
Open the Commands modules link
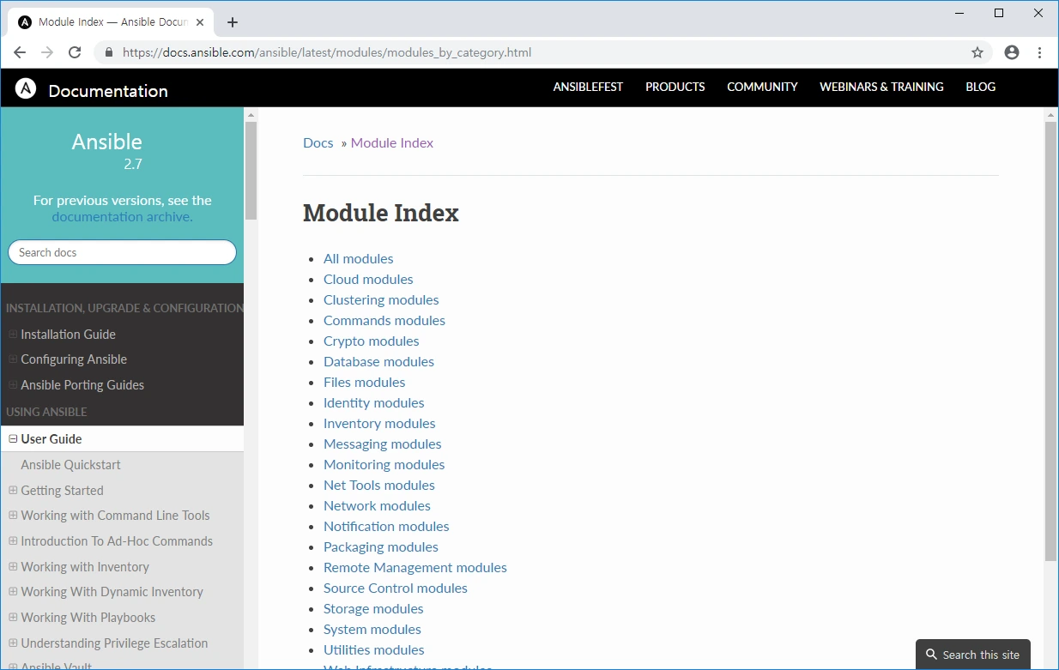click(x=384, y=320)
